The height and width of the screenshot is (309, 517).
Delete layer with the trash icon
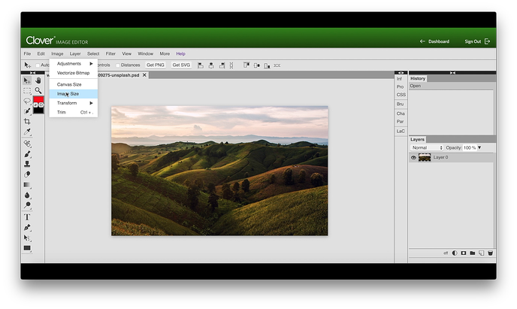point(490,253)
